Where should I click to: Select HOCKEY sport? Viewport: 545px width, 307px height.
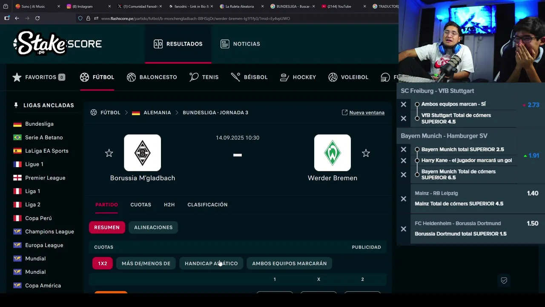point(298,77)
